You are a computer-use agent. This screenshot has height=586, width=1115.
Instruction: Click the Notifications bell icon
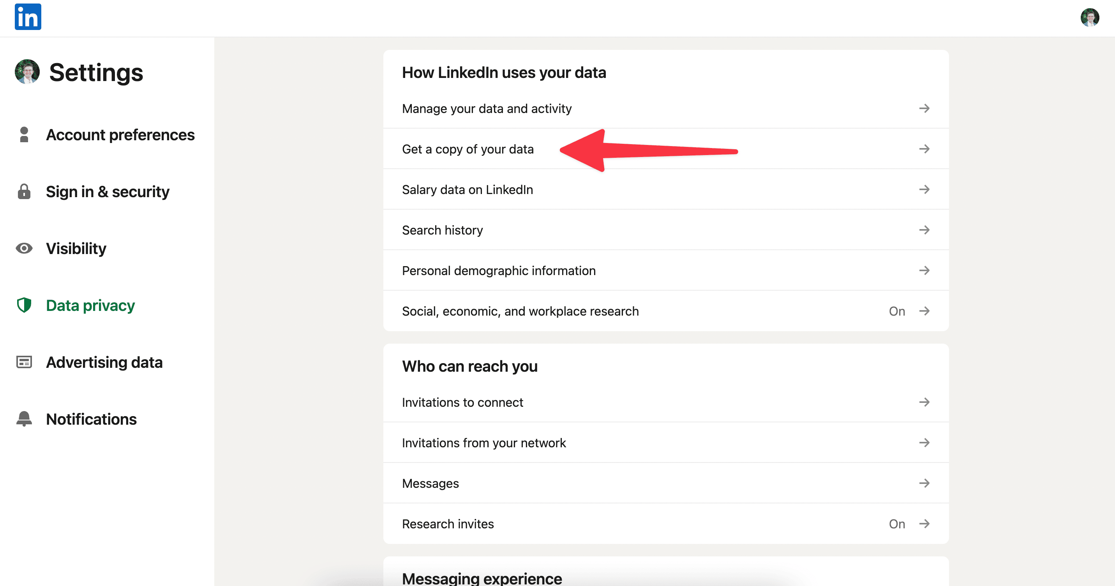24,419
